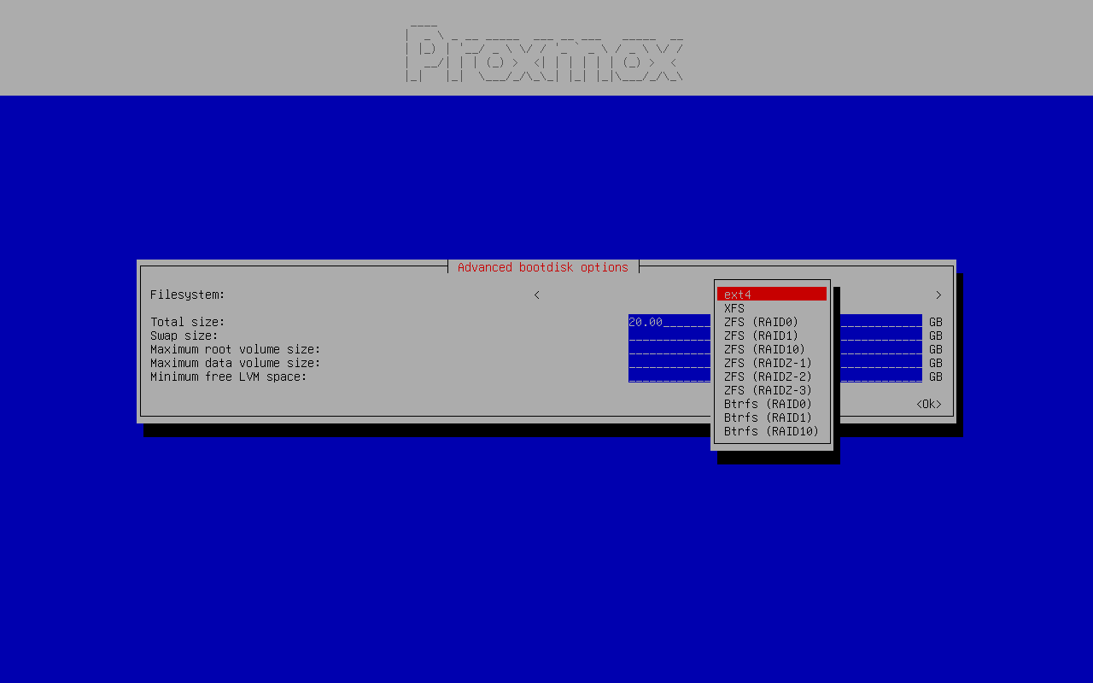Viewport: 1093px width, 683px height.
Task: Click the Maximum data volume size: label
Action: click(x=236, y=363)
